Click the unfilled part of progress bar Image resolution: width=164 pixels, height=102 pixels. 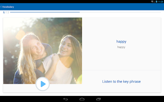[x=120, y=12]
